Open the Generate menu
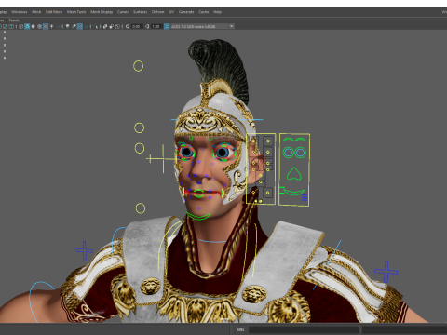 (186, 12)
